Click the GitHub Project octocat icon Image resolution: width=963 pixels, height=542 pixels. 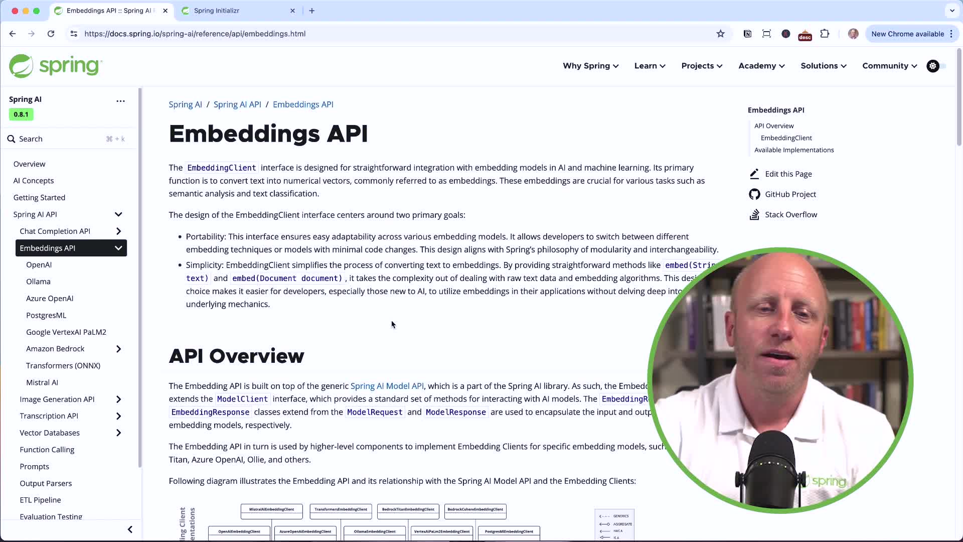point(754,194)
